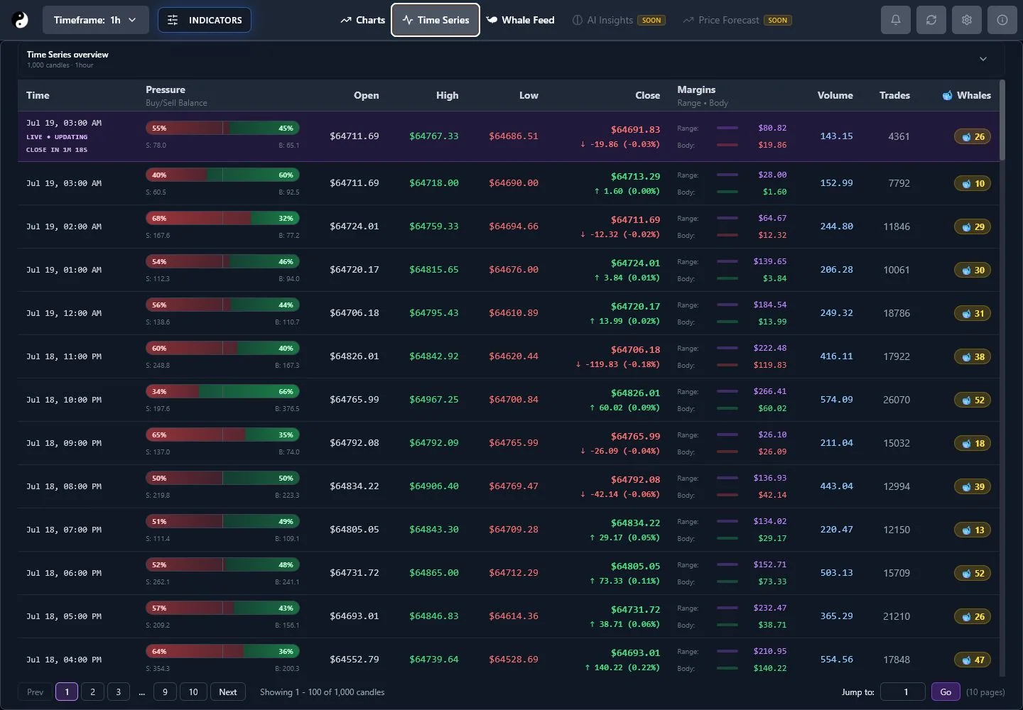Click volume value 574.09
Viewport: 1023px width, 710px height.
pyautogui.click(x=837, y=400)
